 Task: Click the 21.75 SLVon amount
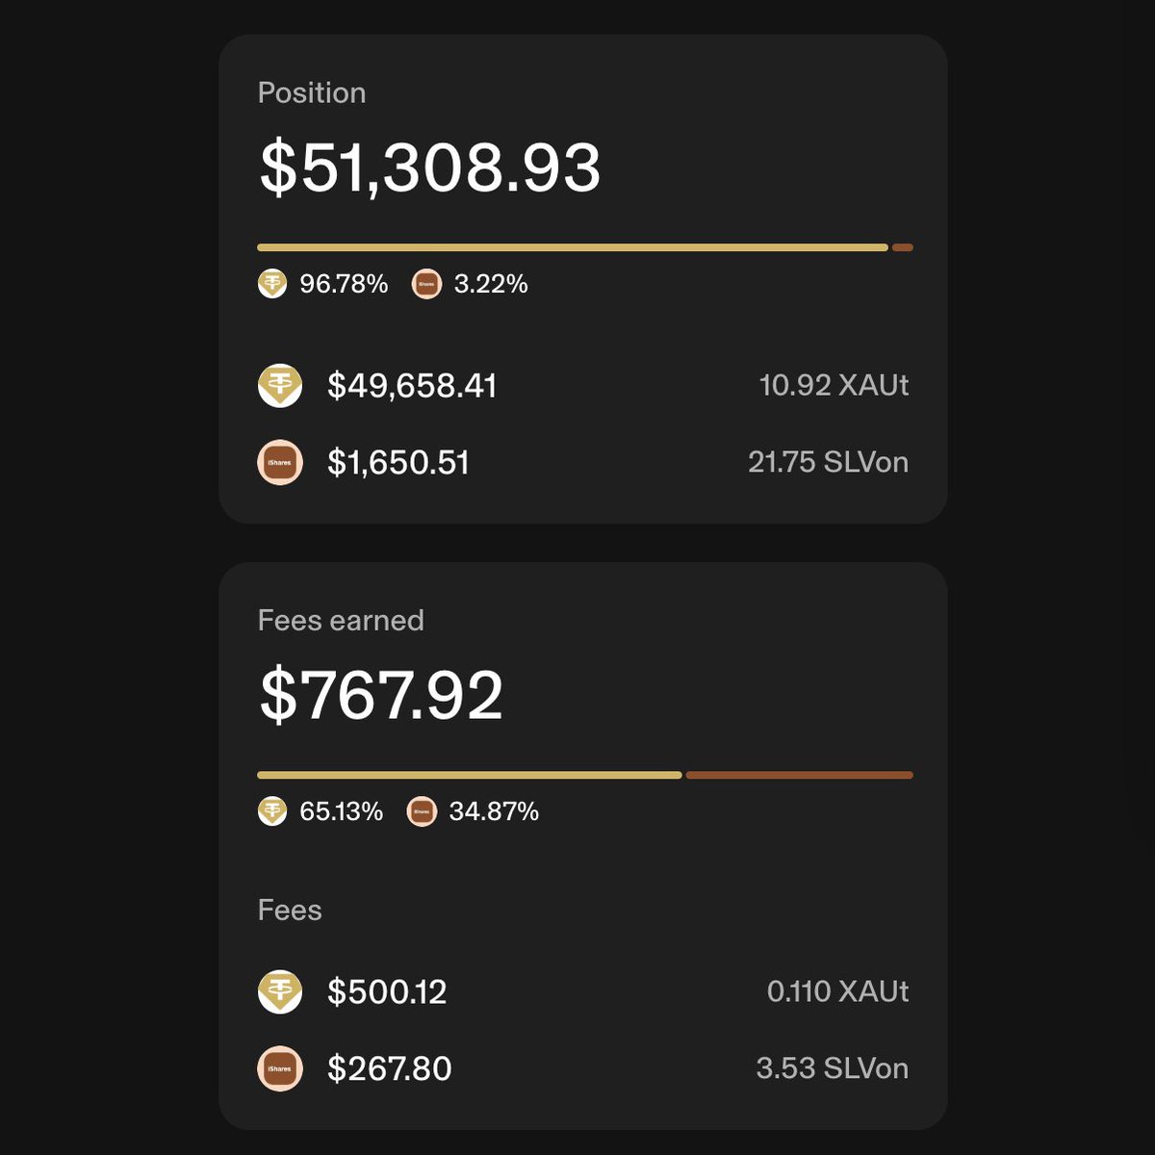click(829, 462)
